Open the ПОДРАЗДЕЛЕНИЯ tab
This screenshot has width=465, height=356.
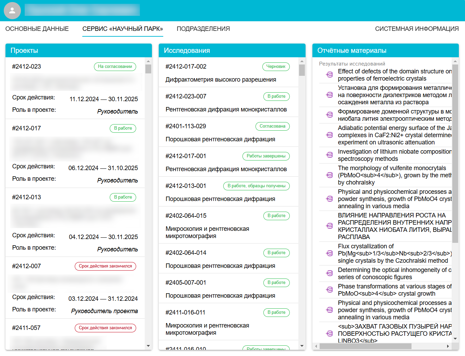pyautogui.click(x=203, y=29)
